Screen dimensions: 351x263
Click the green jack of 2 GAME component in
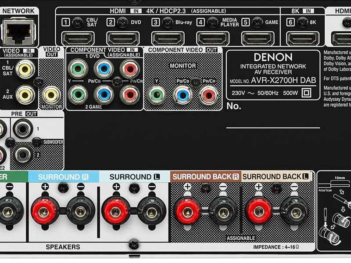[78, 95]
